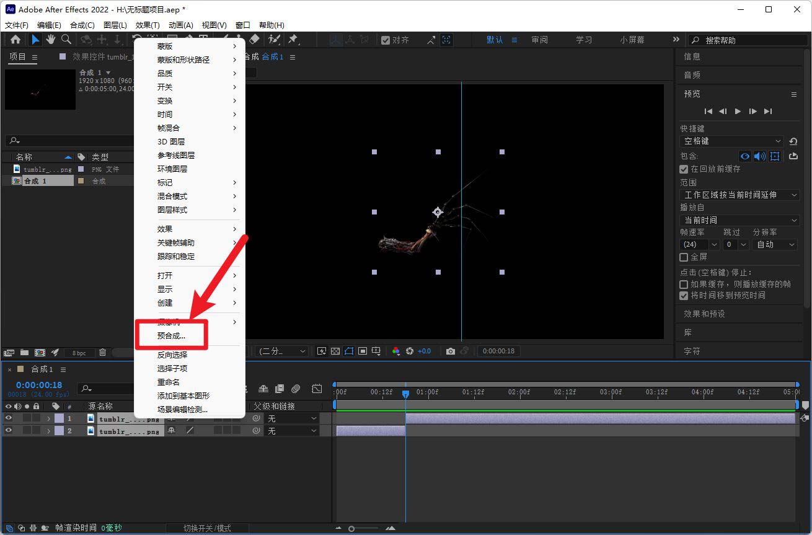This screenshot has height=535, width=812.
Task: Toggle mask and shape path visibility
Action: click(349, 351)
